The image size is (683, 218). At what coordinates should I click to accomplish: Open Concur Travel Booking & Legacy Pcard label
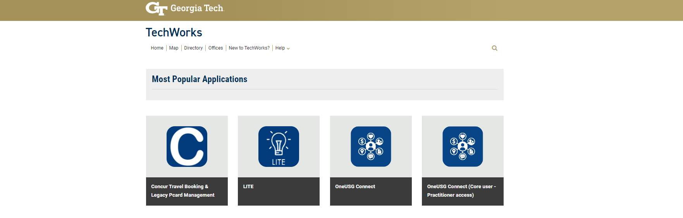point(182,191)
